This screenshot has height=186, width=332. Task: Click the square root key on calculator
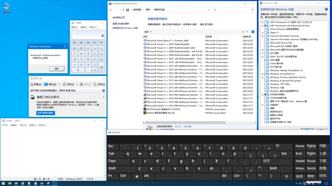(101, 48)
